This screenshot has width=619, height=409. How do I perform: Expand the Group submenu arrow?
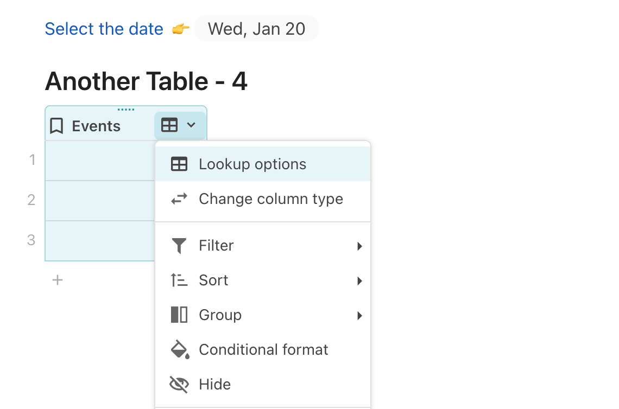(x=359, y=316)
